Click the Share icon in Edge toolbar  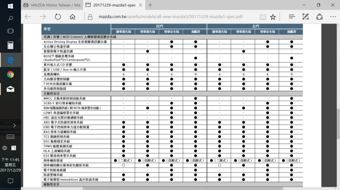click(x=319, y=16)
